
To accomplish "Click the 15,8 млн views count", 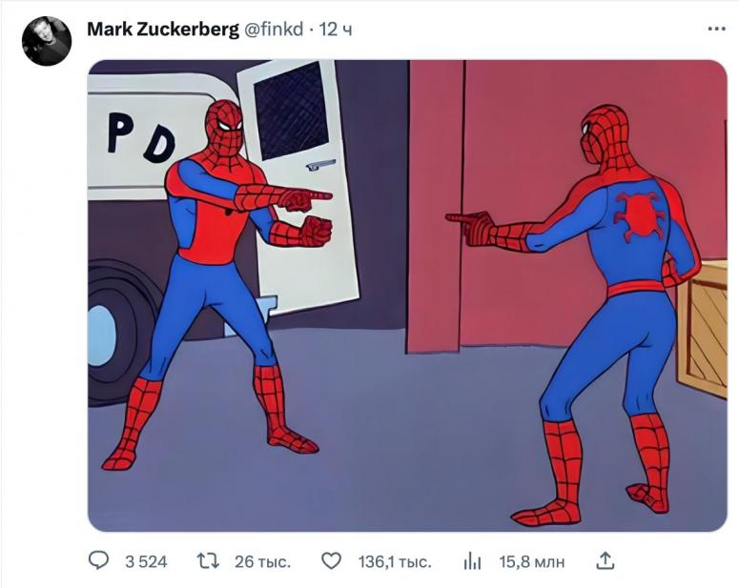I will (x=532, y=561).
